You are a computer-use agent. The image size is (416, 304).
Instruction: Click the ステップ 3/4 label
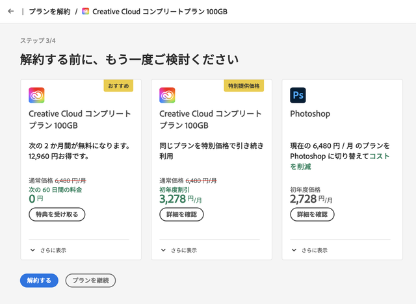tap(38, 40)
